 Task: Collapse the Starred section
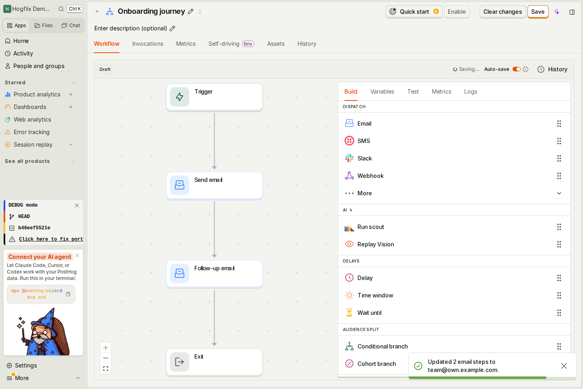click(73, 83)
